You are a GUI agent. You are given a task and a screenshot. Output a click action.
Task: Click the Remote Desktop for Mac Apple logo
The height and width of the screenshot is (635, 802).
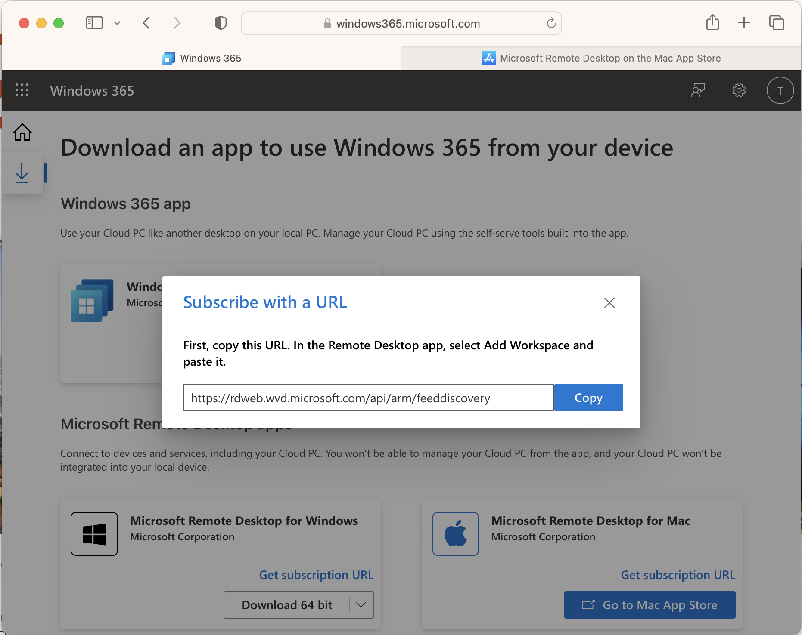[456, 534]
